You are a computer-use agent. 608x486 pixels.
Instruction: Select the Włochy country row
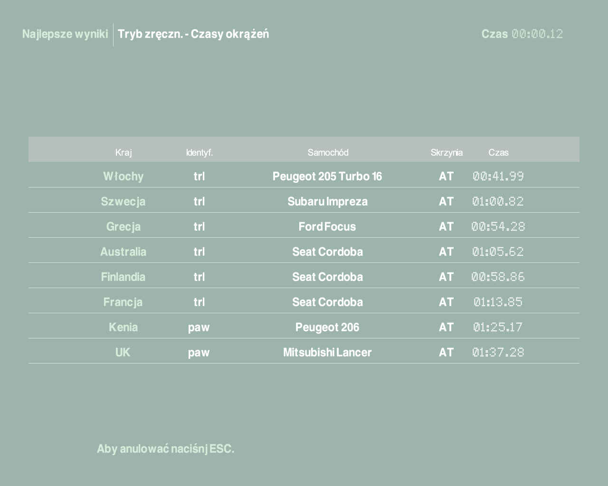tap(123, 177)
